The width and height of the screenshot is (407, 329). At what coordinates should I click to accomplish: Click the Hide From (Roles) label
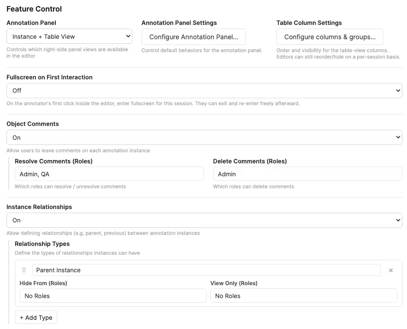tap(43, 283)
